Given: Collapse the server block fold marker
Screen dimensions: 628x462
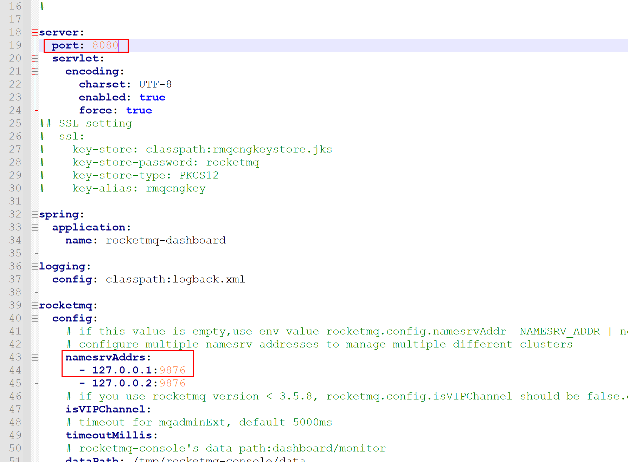Looking at the screenshot, I should pos(35,32).
